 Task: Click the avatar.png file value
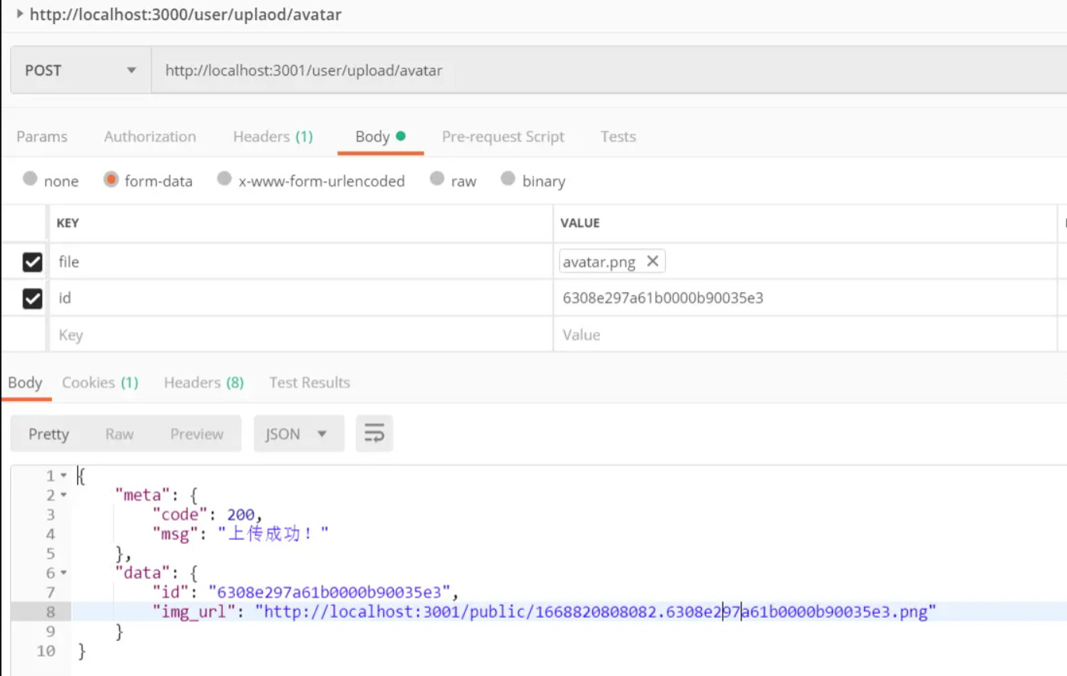point(599,262)
